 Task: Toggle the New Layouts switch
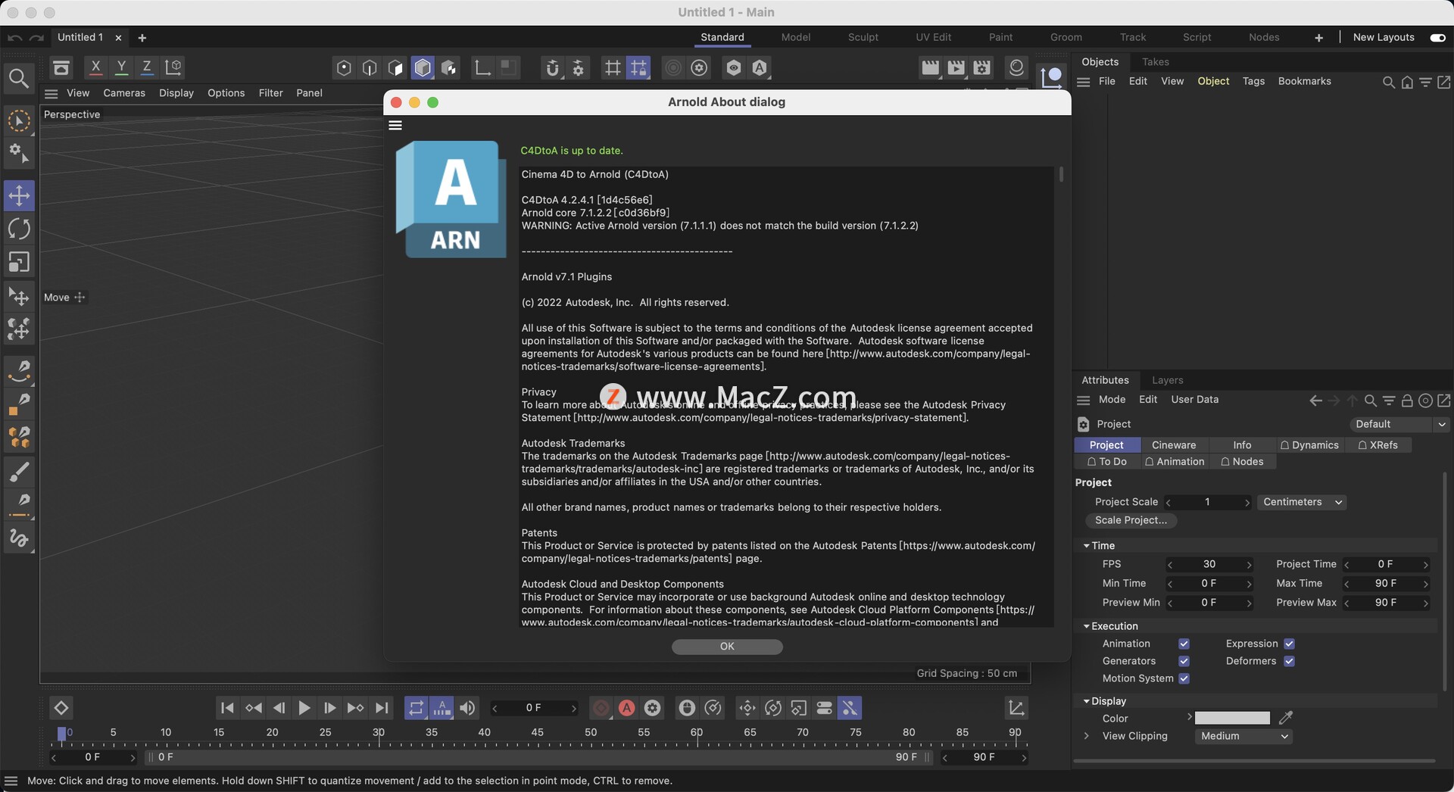pyautogui.click(x=1437, y=37)
